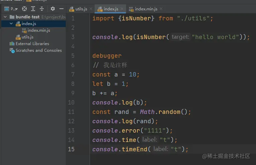Screen dimensions: 256x165
Task: Click the External Libraries icon
Action: tap(12, 44)
